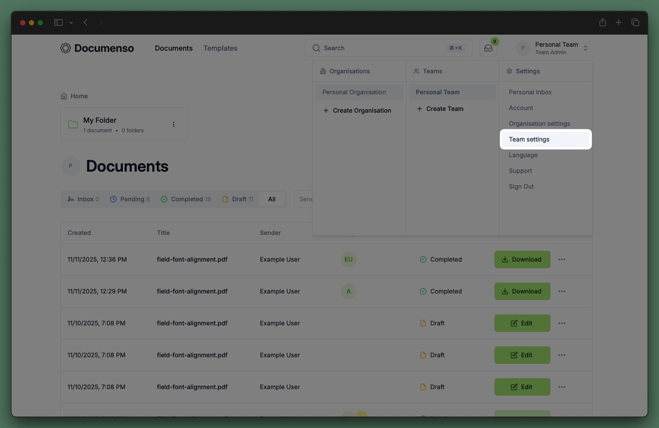
Task: Click the completed status check icon on first row
Action: [423, 259]
